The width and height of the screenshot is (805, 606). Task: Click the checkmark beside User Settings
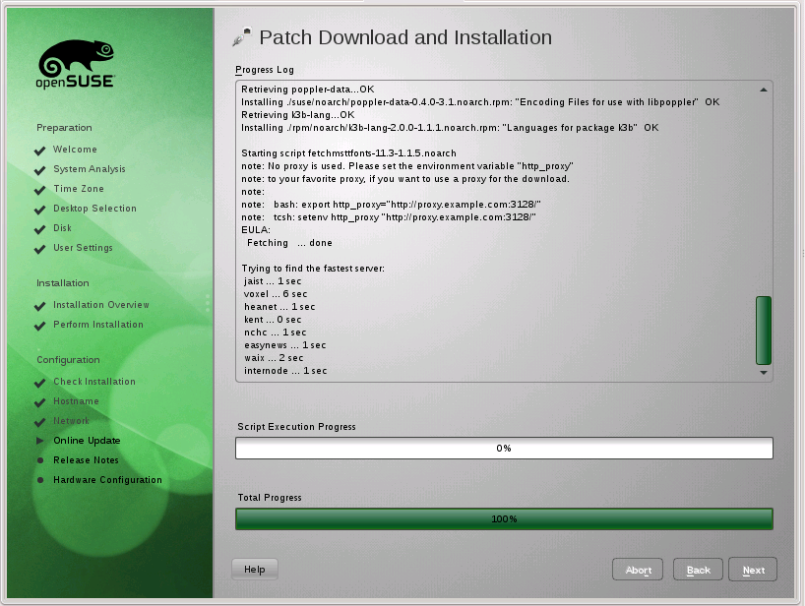pyautogui.click(x=39, y=249)
